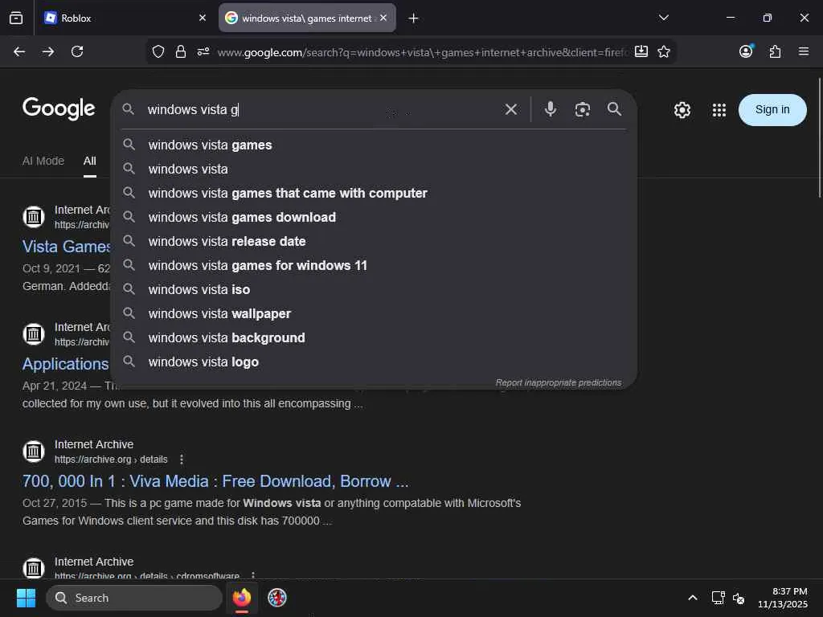Image resolution: width=823 pixels, height=617 pixels.
Task: Click the install/save page icon in address bar
Action: [x=641, y=51]
